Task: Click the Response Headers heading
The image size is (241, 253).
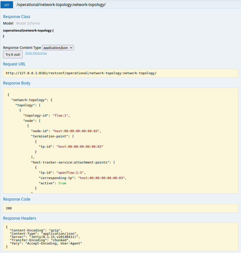Action: 20,218
